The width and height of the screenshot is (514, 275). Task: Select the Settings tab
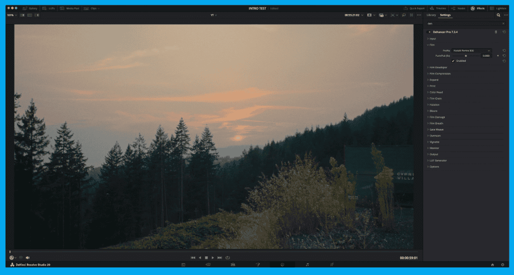(445, 15)
